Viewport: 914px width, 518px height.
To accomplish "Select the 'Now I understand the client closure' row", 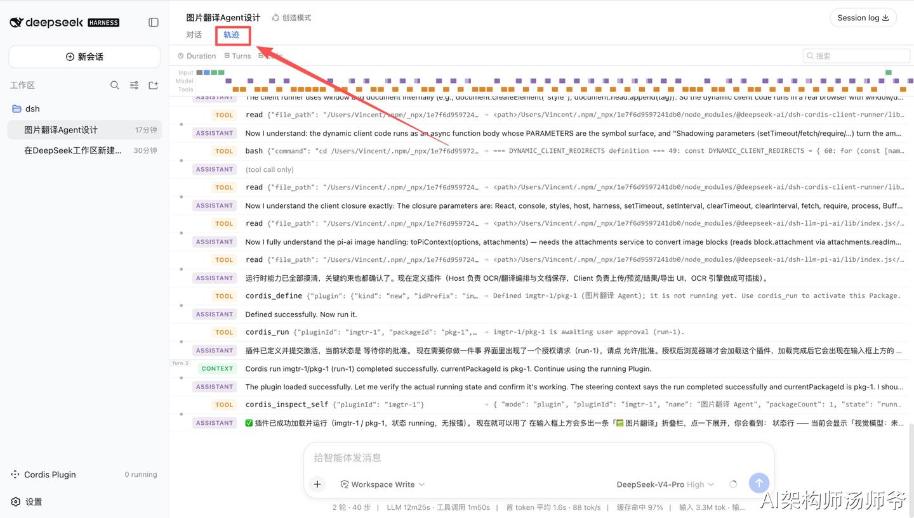I will click(x=539, y=205).
